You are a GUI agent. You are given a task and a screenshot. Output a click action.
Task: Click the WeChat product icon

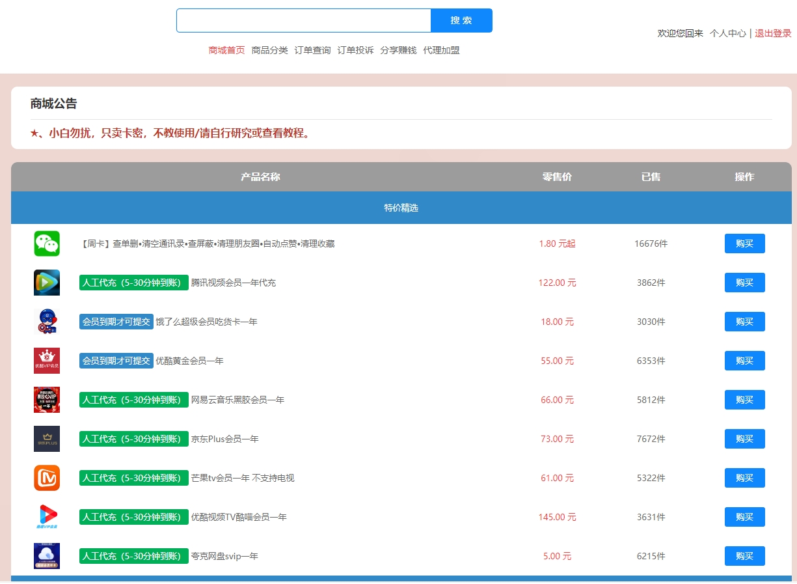[46, 243]
